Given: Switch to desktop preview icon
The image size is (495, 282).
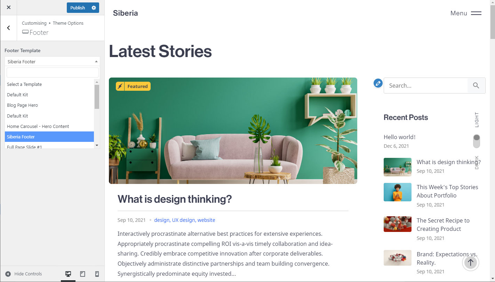Looking at the screenshot, I should click(68, 274).
